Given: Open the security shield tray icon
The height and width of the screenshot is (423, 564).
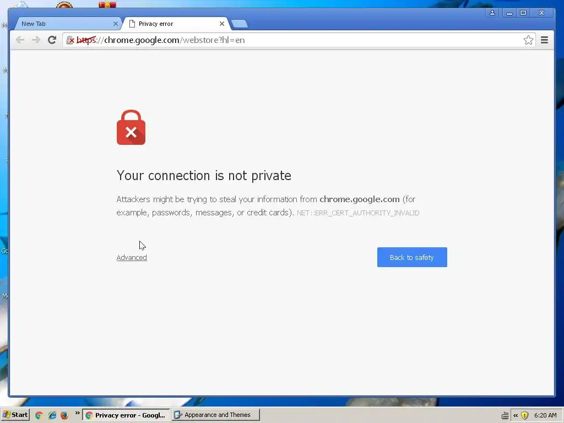Looking at the screenshot, I should pyautogui.click(x=525, y=415).
